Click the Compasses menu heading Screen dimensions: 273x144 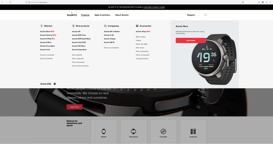tap(113, 26)
